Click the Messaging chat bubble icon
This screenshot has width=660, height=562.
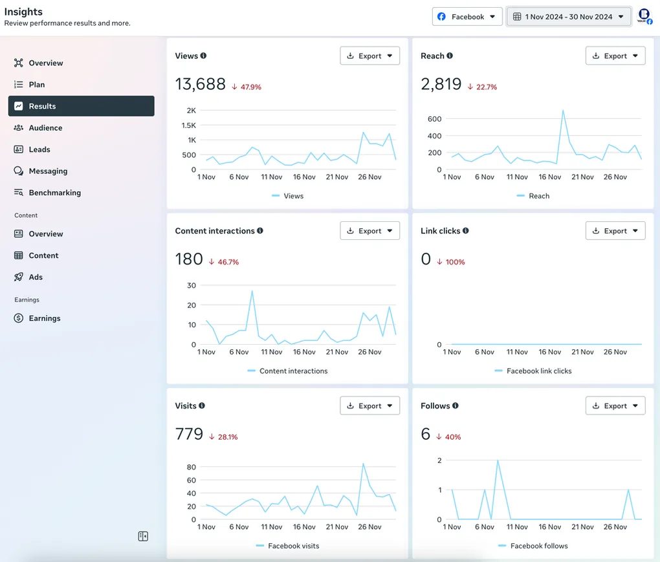pyautogui.click(x=19, y=171)
